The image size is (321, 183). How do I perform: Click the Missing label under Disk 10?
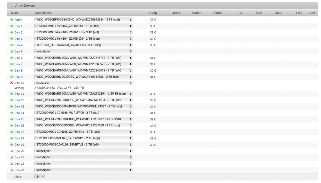19,88
